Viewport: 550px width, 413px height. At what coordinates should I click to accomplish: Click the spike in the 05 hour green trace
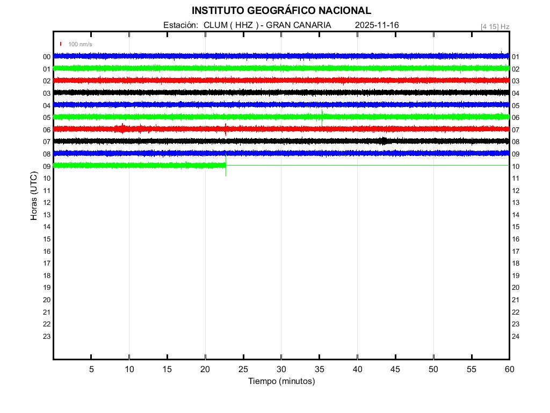pos(322,116)
